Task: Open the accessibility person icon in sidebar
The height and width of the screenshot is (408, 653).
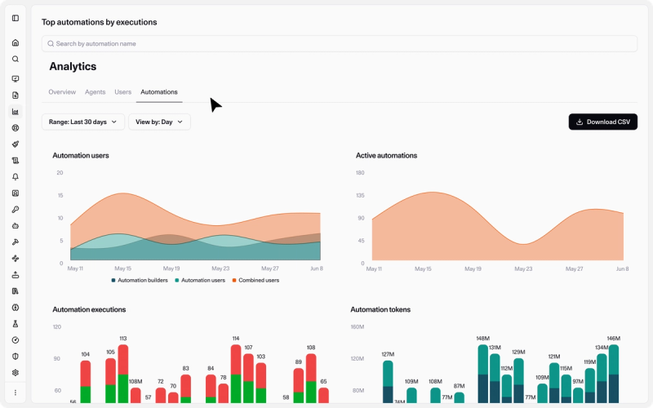Action: point(16,308)
